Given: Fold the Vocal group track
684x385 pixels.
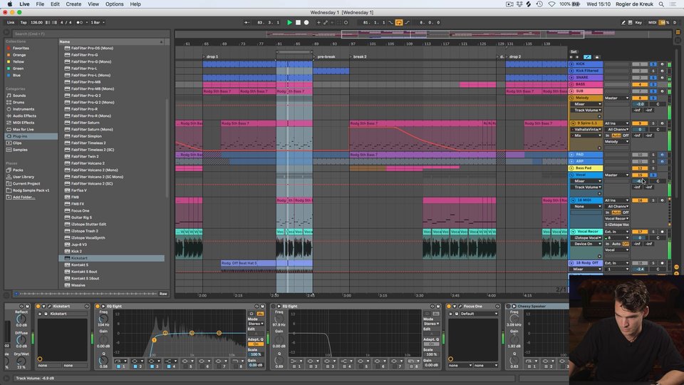Looking at the screenshot, I should pos(571,175).
